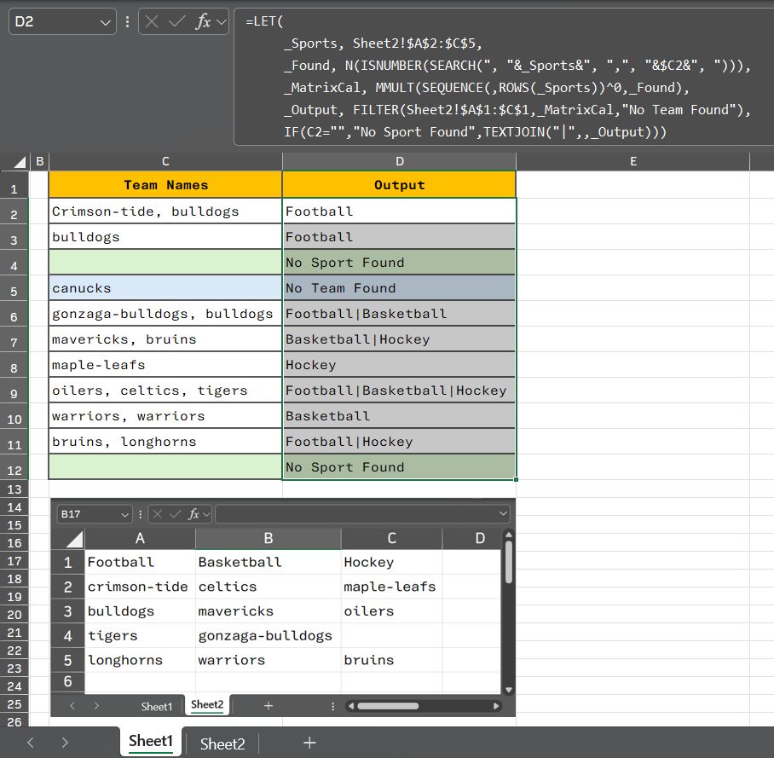
Task: Click into the main formula bar LET formula
Action: pyautogui.click(x=504, y=77)
